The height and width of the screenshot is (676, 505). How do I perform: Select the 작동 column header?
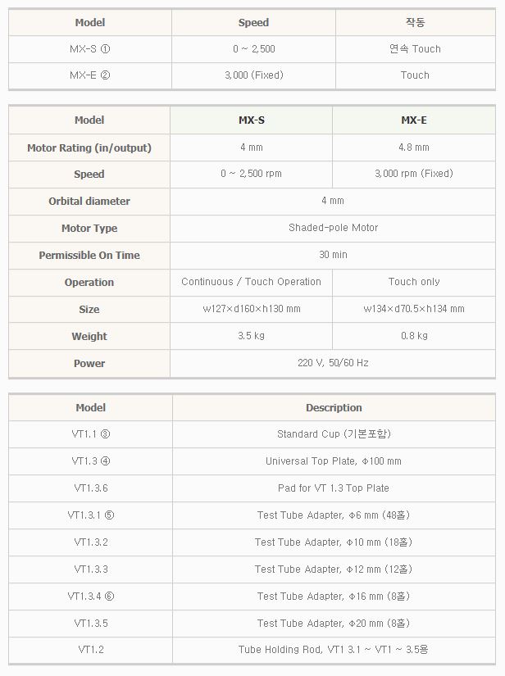coord(415,22)
